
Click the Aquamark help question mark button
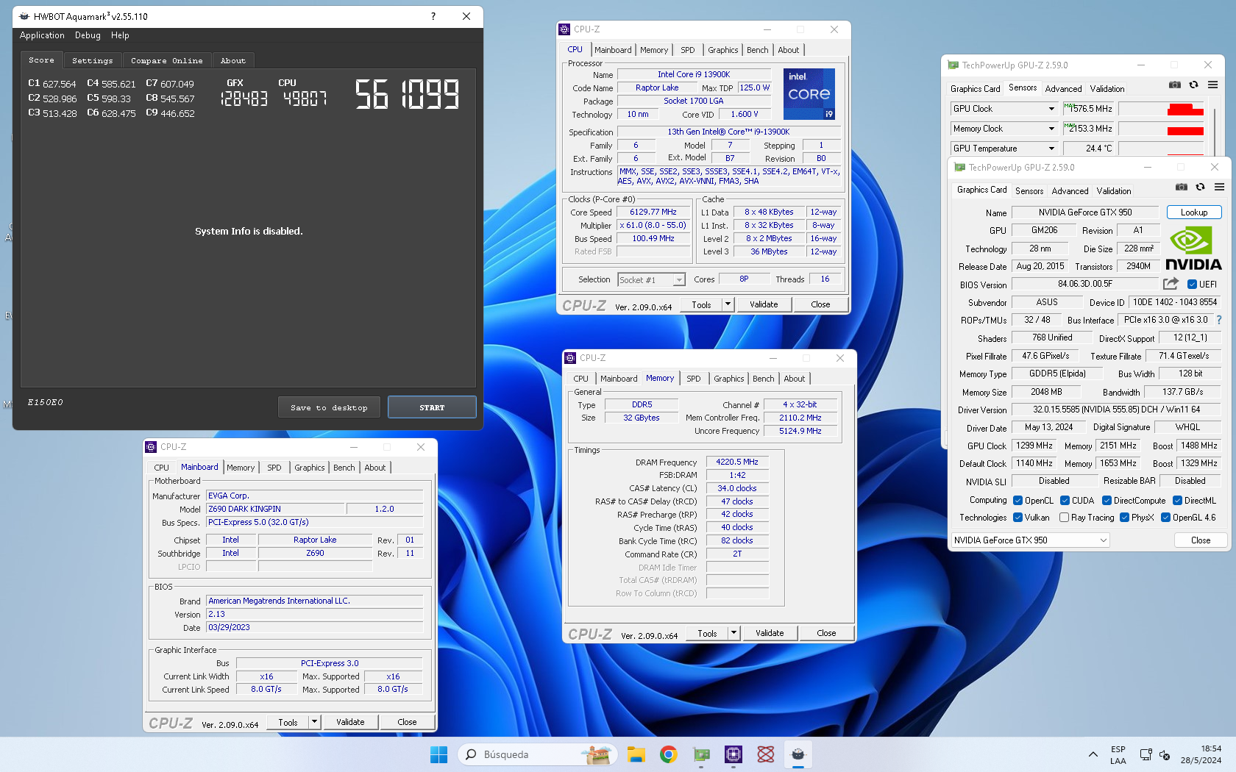point(433,16)
